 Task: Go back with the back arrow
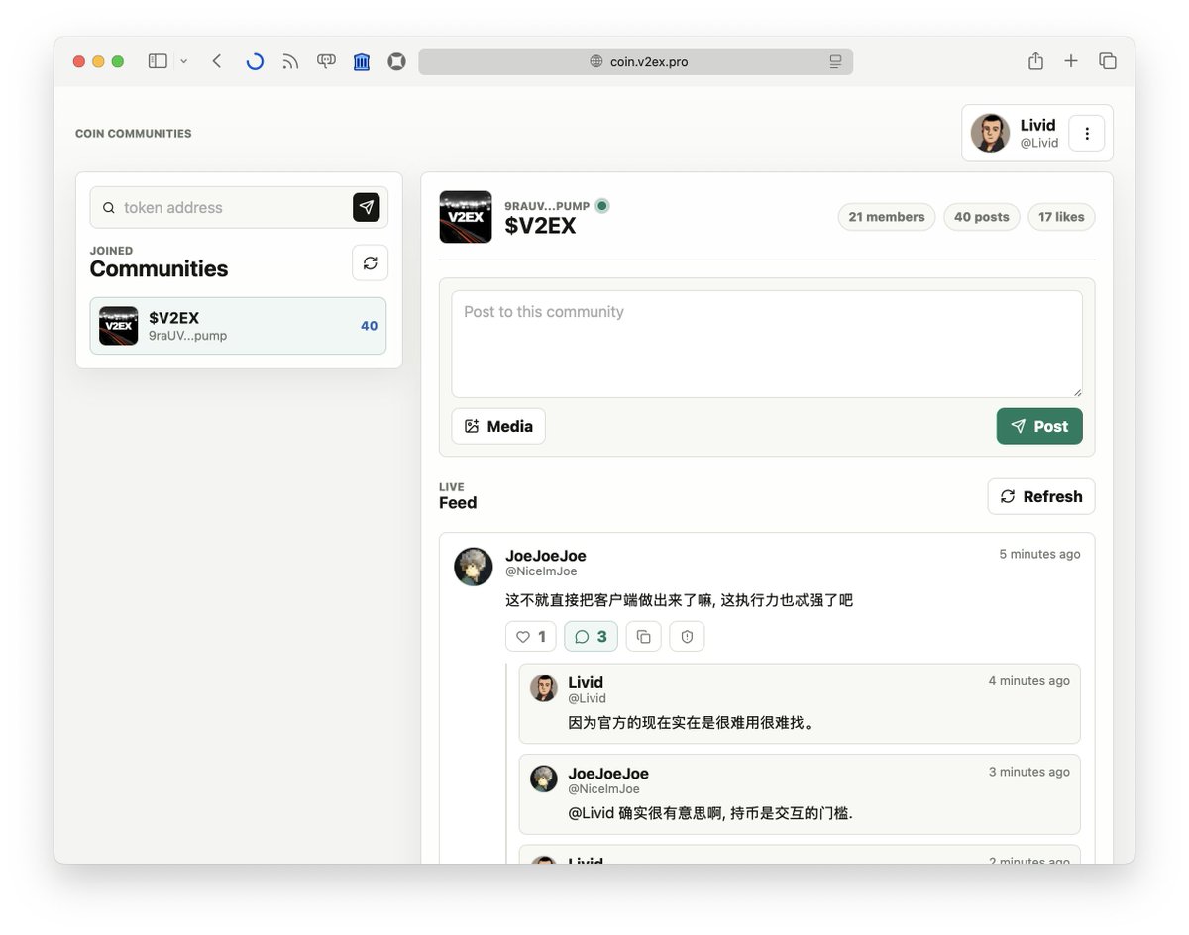tap(216, 61)
